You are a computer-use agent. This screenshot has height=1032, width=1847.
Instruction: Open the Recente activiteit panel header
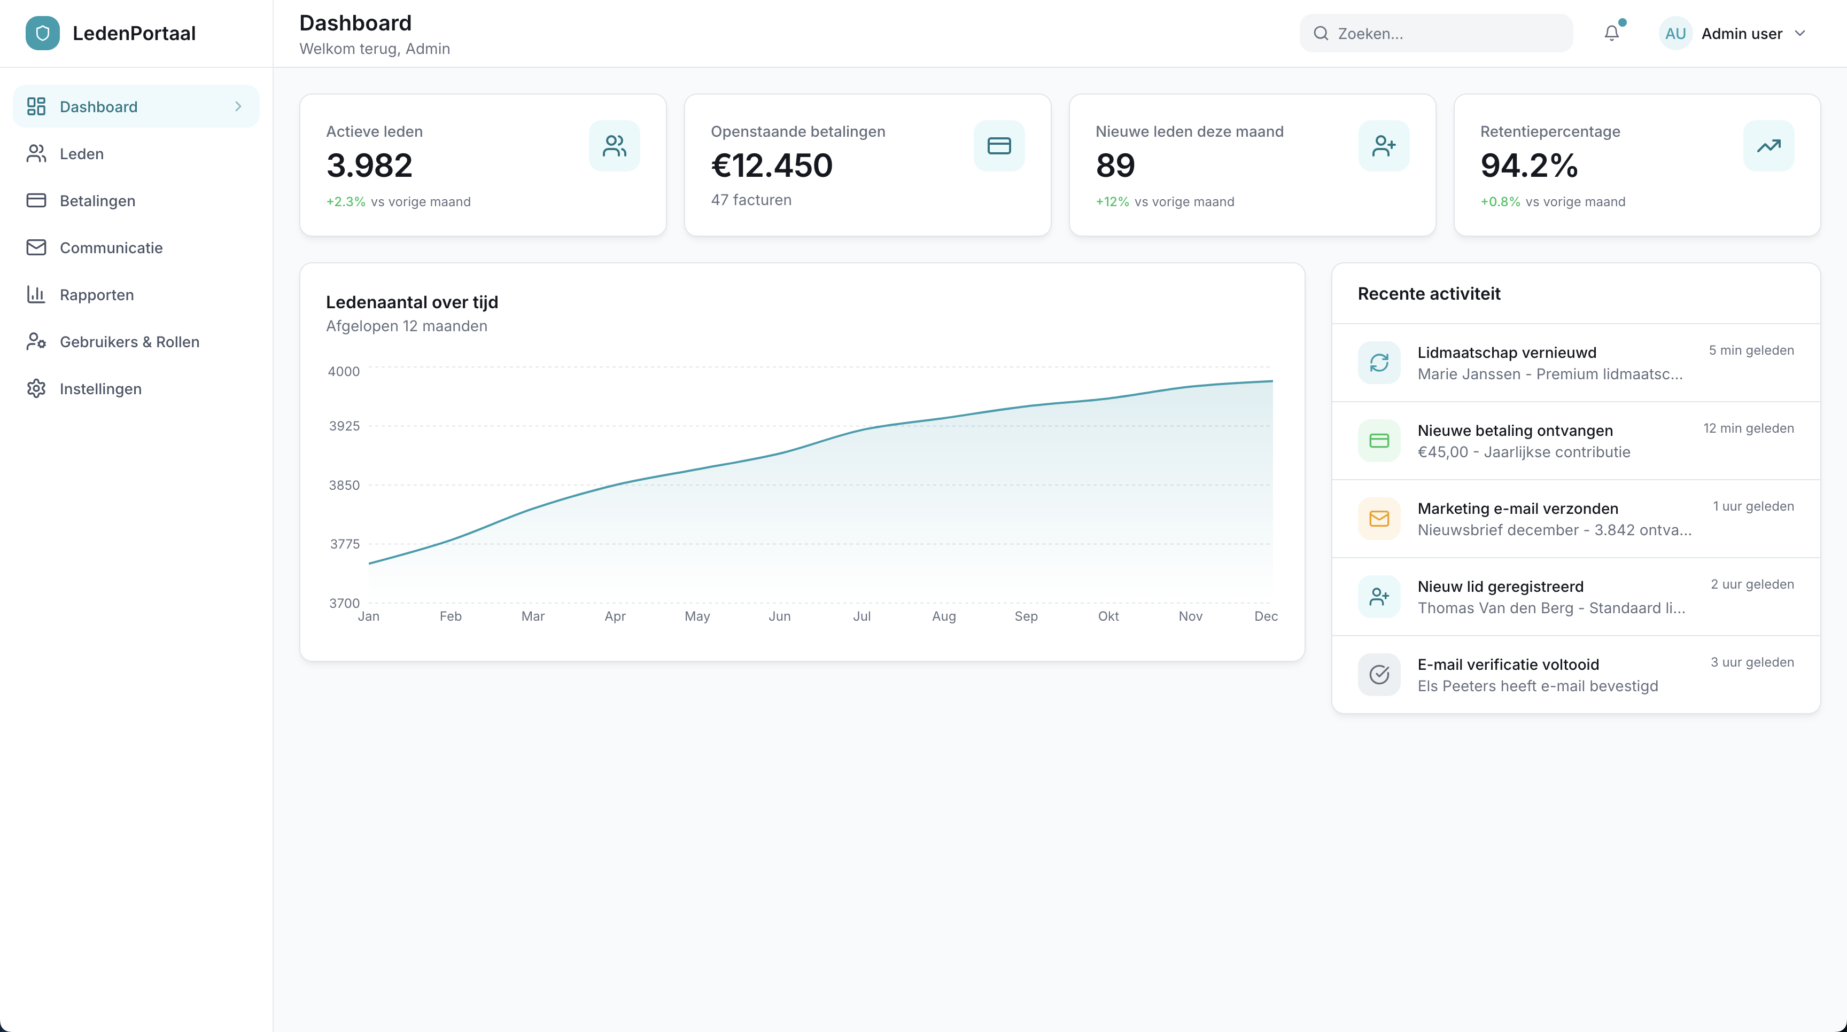1428,294
